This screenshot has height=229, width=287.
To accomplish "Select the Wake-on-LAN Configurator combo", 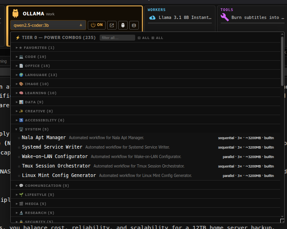I will (x=145, y=157).
